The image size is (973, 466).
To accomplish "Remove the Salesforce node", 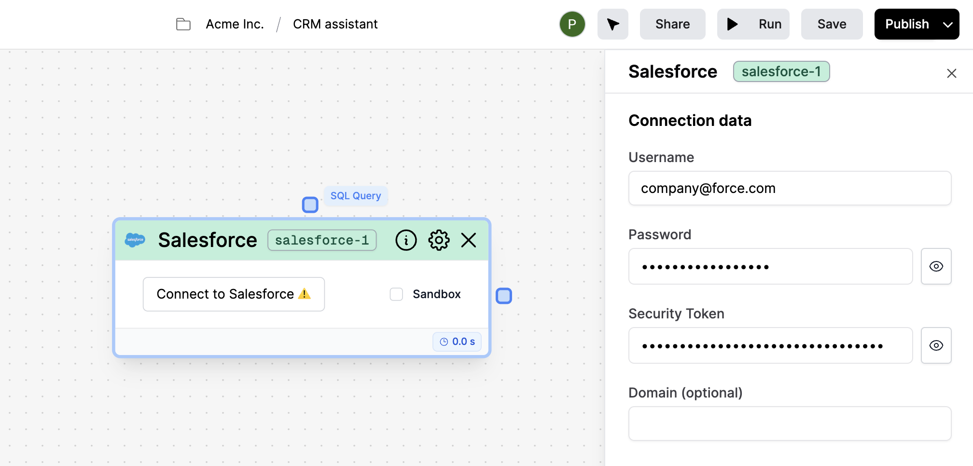I will coord(469,240).
